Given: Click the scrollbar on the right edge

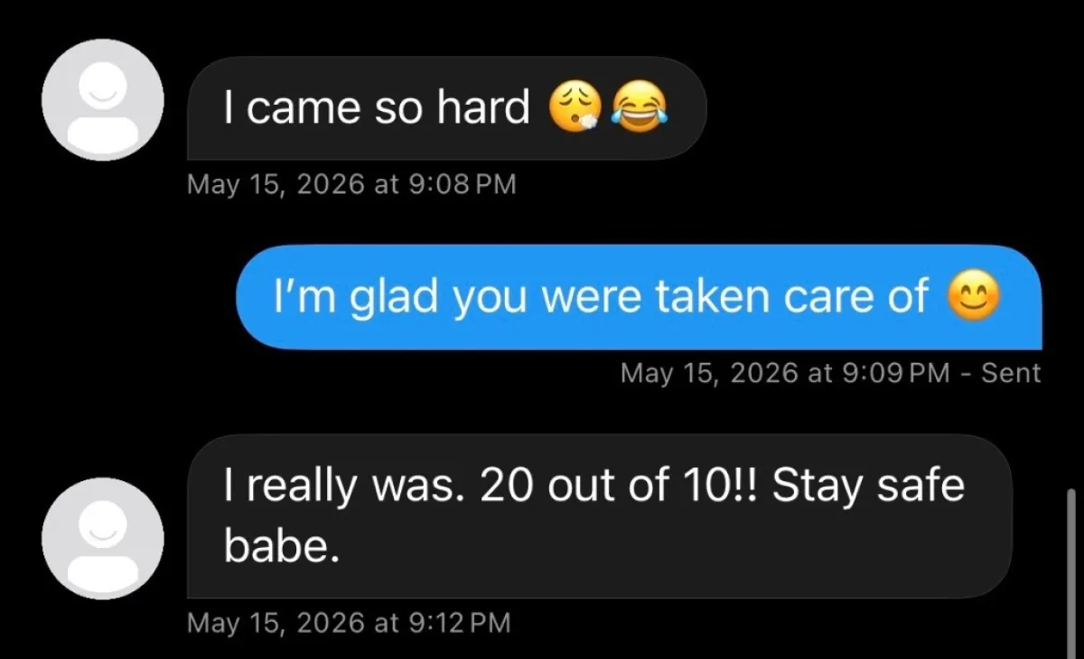Looking at the screenshot, I should coord(1071,562).
